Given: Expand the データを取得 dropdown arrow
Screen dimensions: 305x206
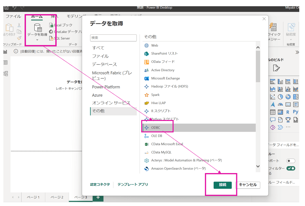Looking at the screenshot, I should tap(37, 40).
